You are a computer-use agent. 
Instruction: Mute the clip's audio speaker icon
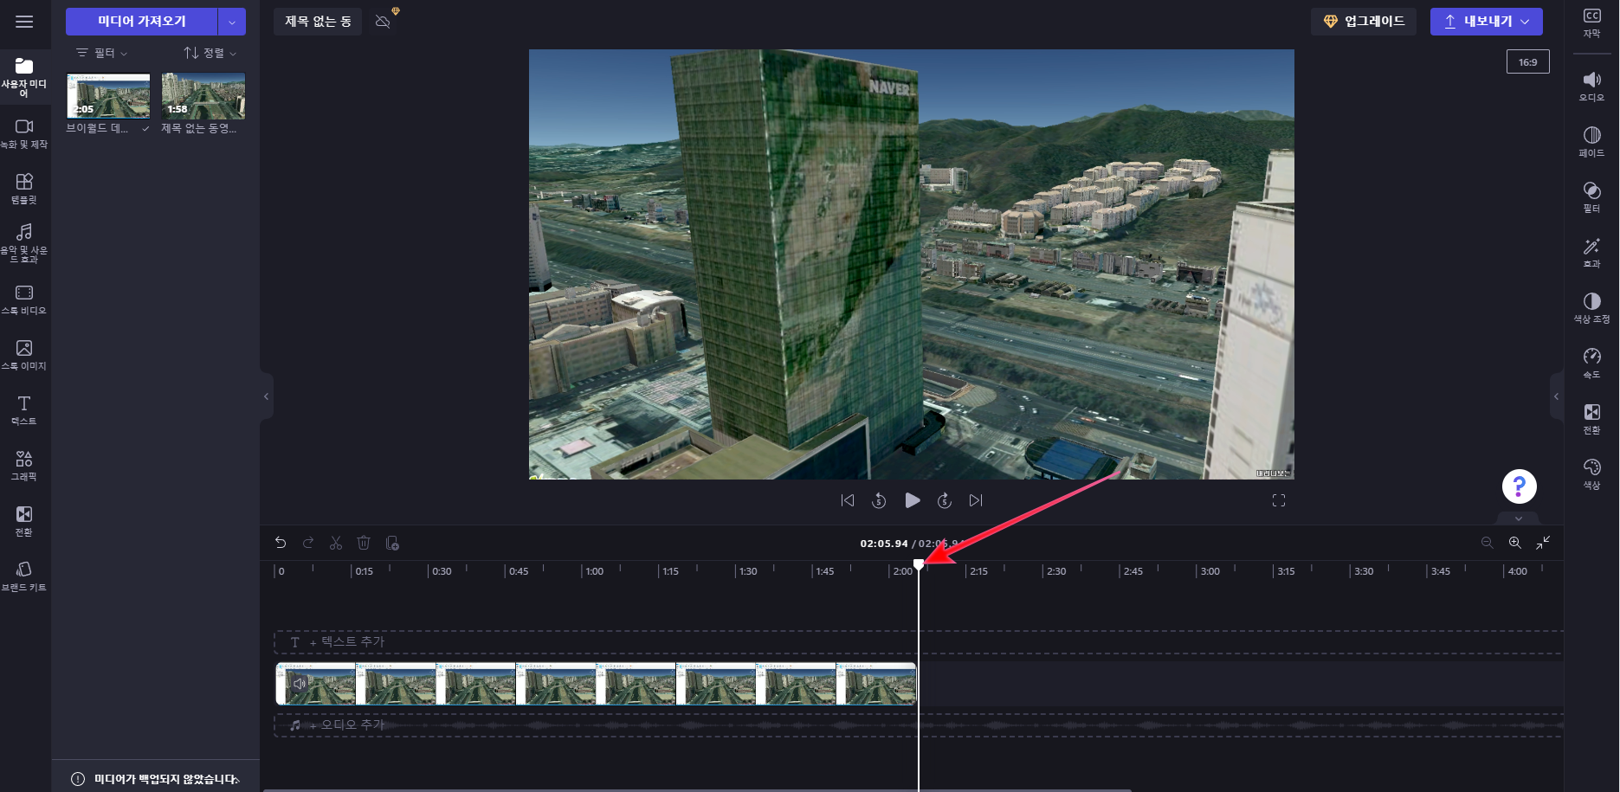coord(299,684)
